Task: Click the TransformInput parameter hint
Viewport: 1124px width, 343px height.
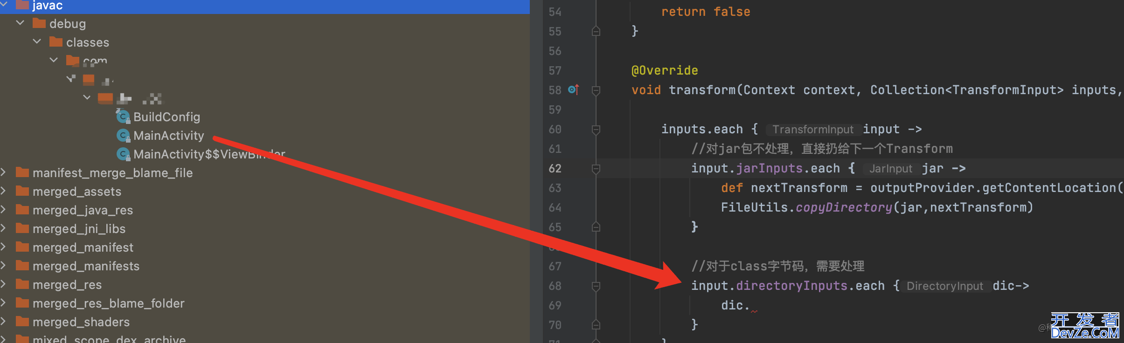Action: [813, 129]
